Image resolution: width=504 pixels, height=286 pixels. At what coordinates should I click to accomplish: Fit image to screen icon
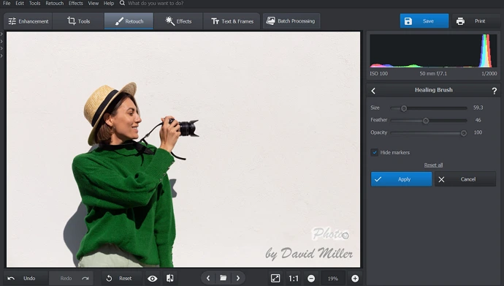pyautogui.click(x=275, y=278)
